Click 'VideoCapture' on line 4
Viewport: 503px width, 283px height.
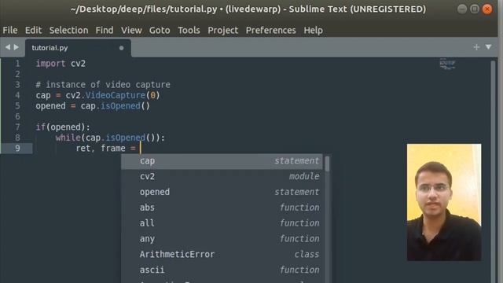coord(116,95)
